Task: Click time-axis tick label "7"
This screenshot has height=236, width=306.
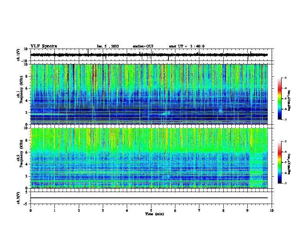Action: [199, 211]
